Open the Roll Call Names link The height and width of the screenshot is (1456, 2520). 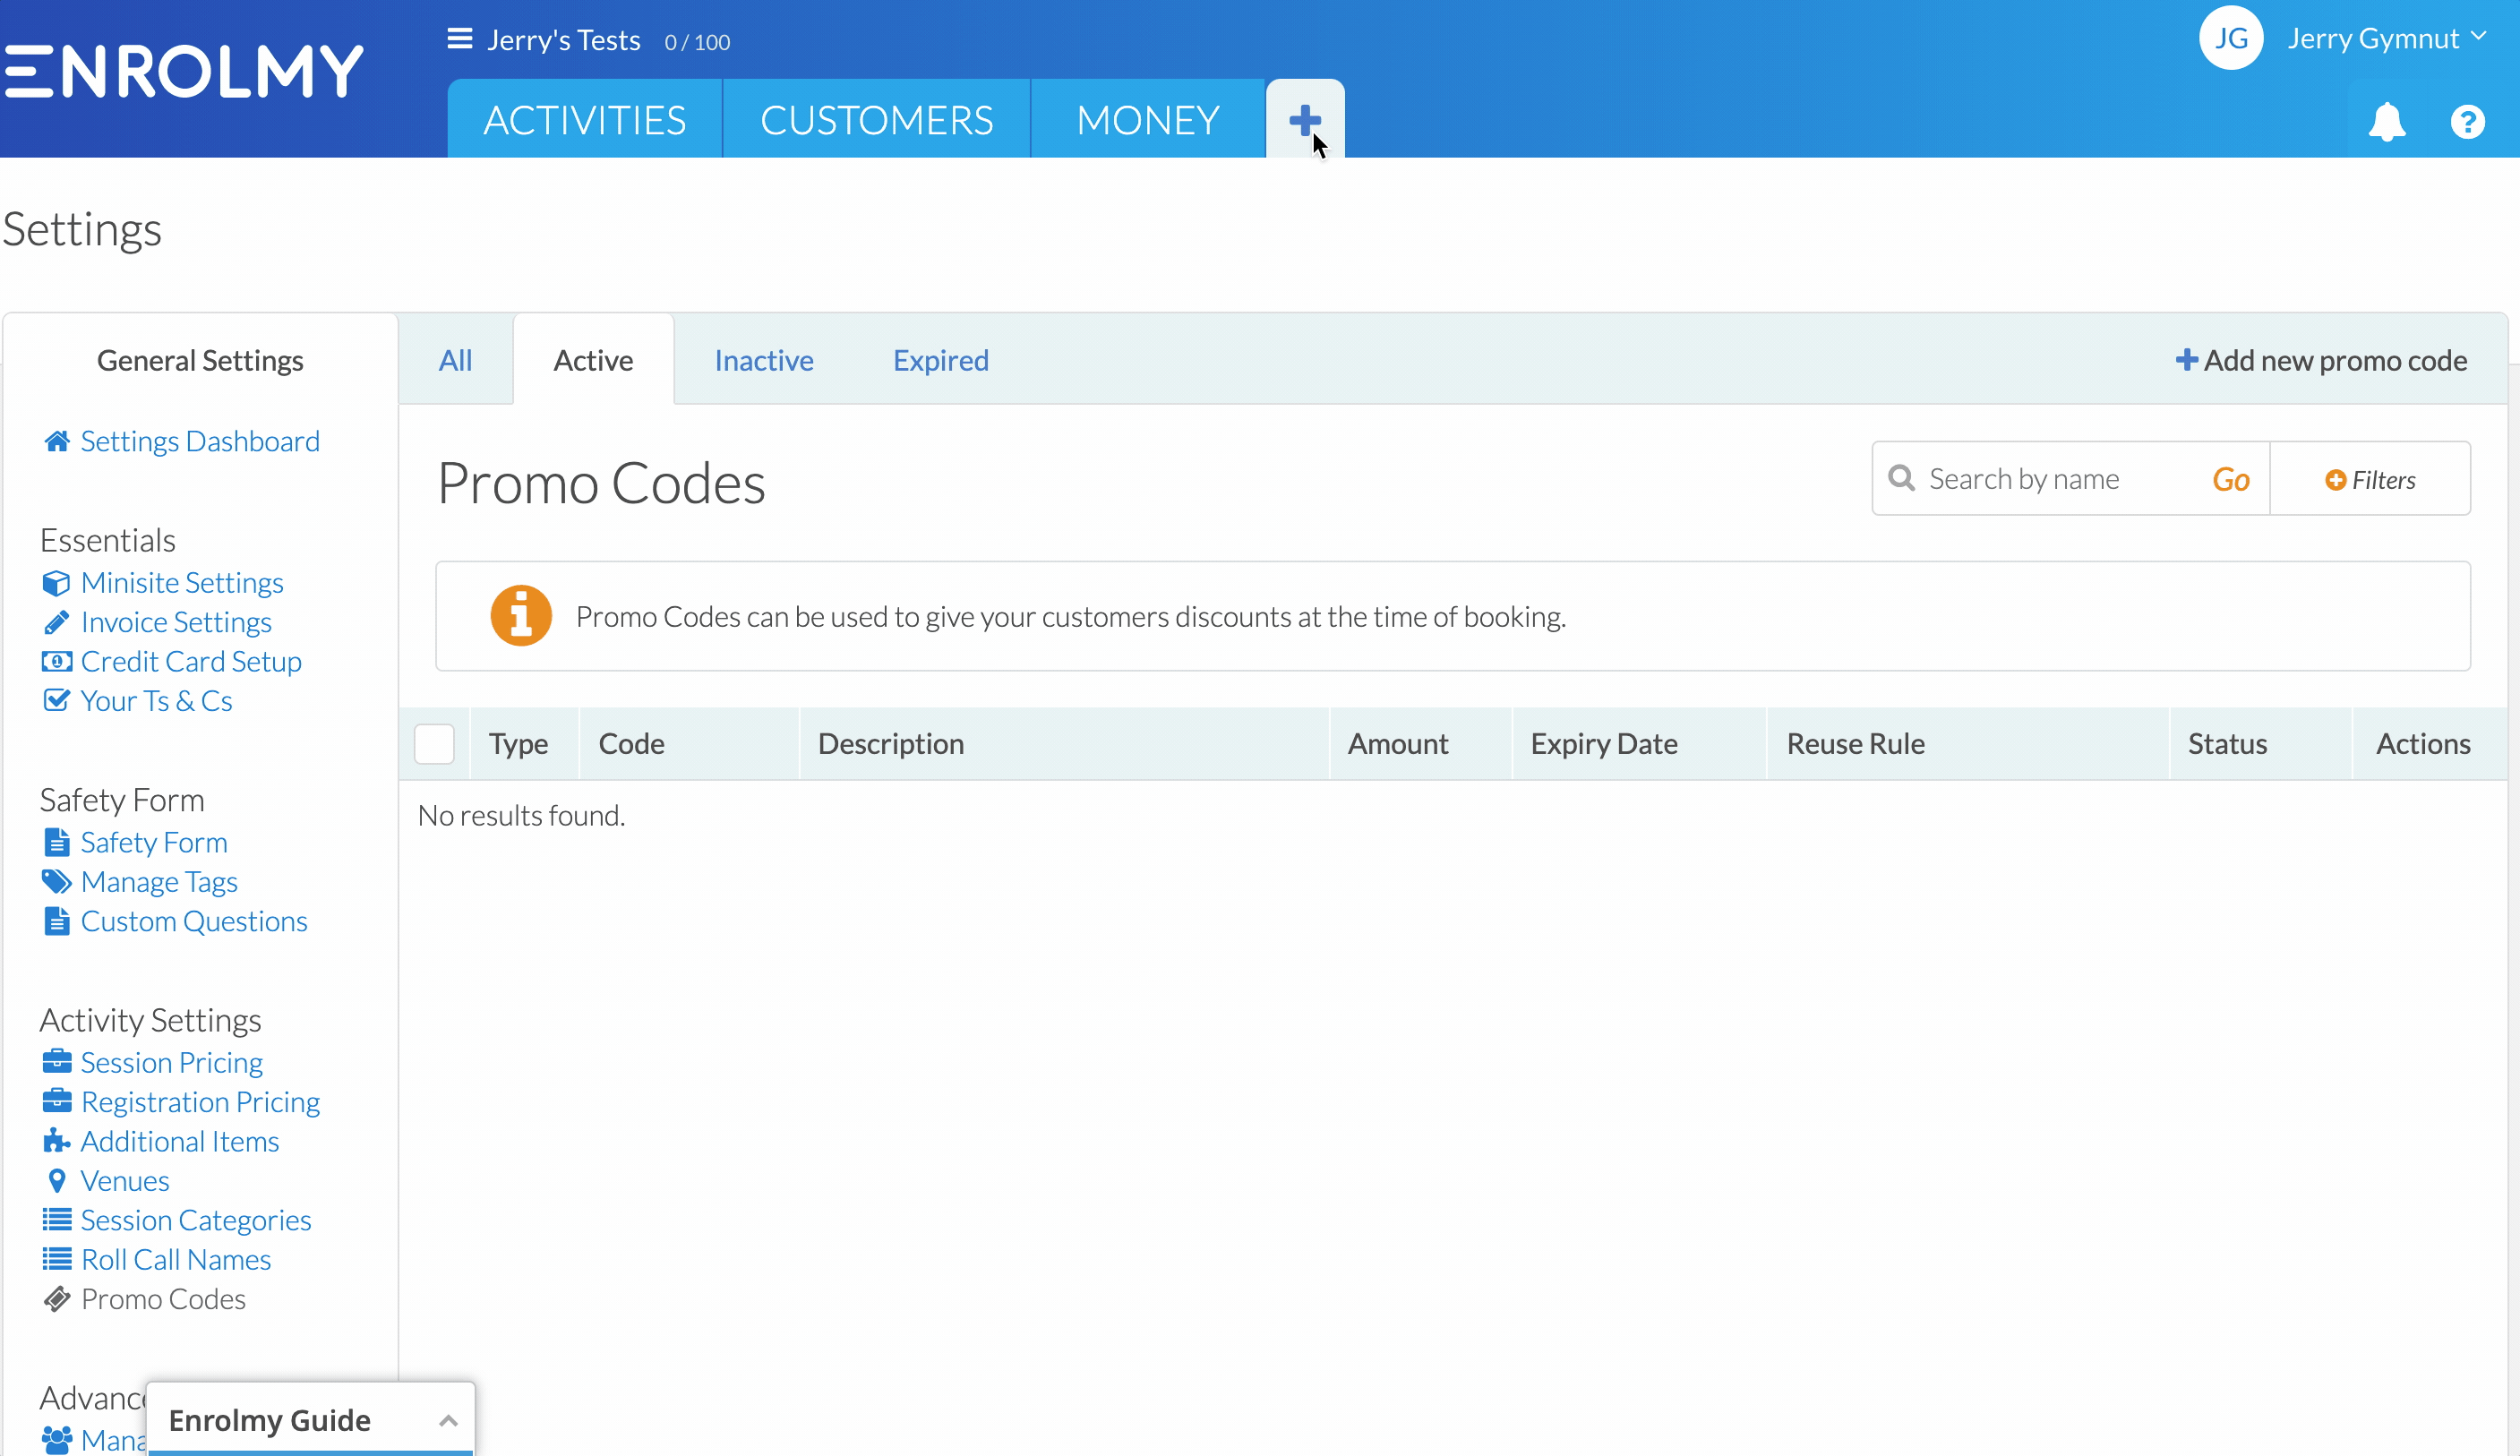(x=176, y=1258)
